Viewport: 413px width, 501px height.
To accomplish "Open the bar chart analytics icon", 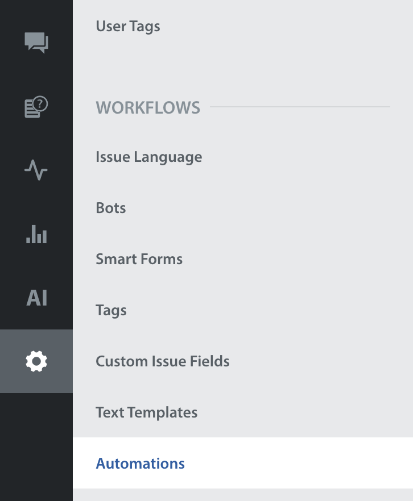I will [36, 233].
